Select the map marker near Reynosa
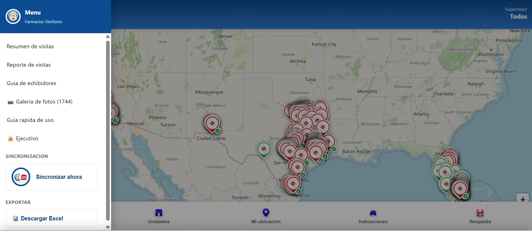Viewport: 532px width, 231px height. coord(293,184)
